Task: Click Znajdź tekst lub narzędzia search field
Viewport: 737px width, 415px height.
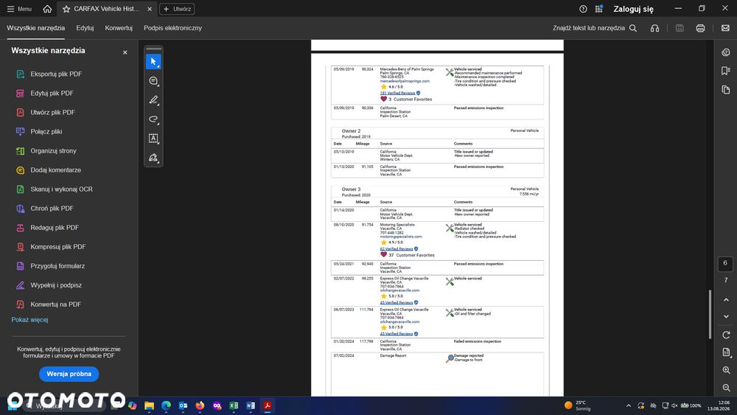Action: 589,28
